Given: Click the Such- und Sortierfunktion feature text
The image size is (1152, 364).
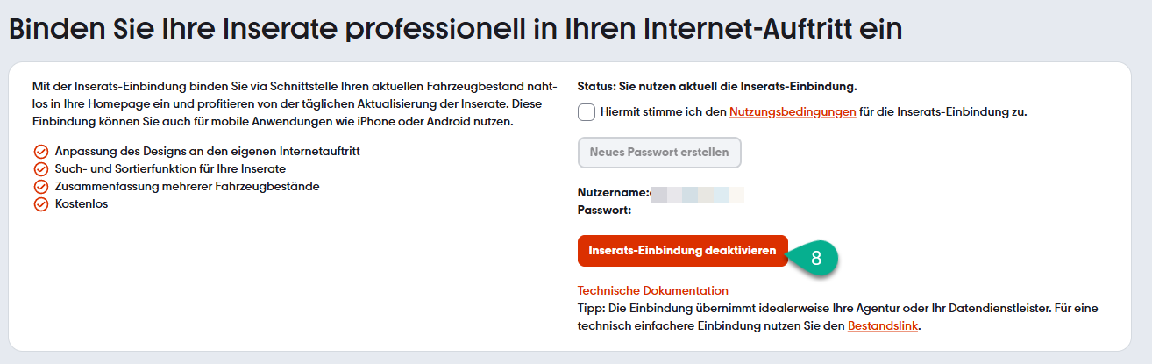Looking at the screenshot, I should [170, 168].
